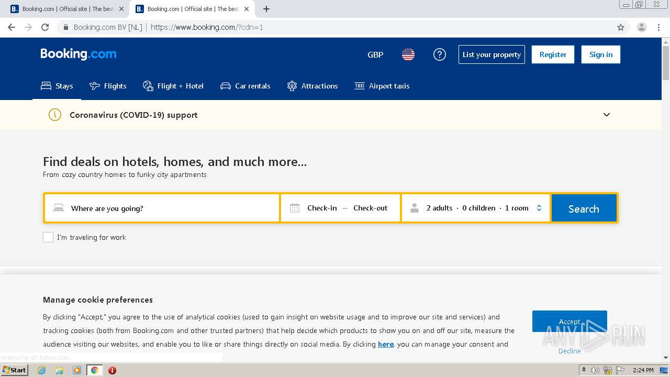Screen dimensions: 670x377
Task: Click the Booking.com logo
Action: click(x=79, y=54)
